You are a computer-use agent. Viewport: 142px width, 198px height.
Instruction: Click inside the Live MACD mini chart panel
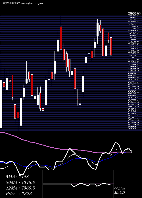point(78,184)
